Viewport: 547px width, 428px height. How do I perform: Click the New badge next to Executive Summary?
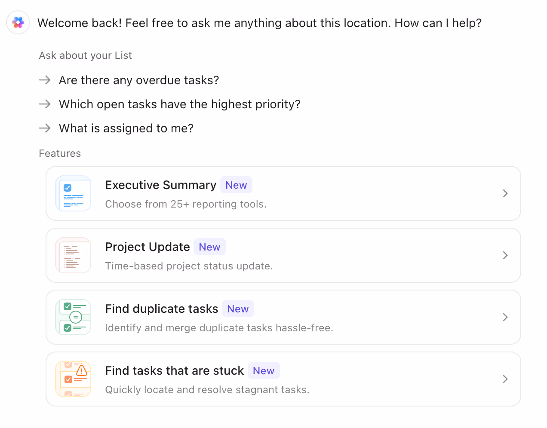236,185
